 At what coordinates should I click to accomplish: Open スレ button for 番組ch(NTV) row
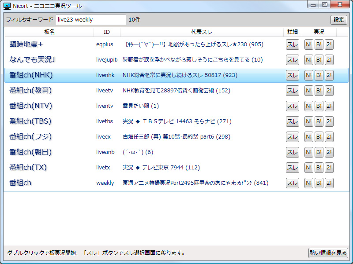293,106
